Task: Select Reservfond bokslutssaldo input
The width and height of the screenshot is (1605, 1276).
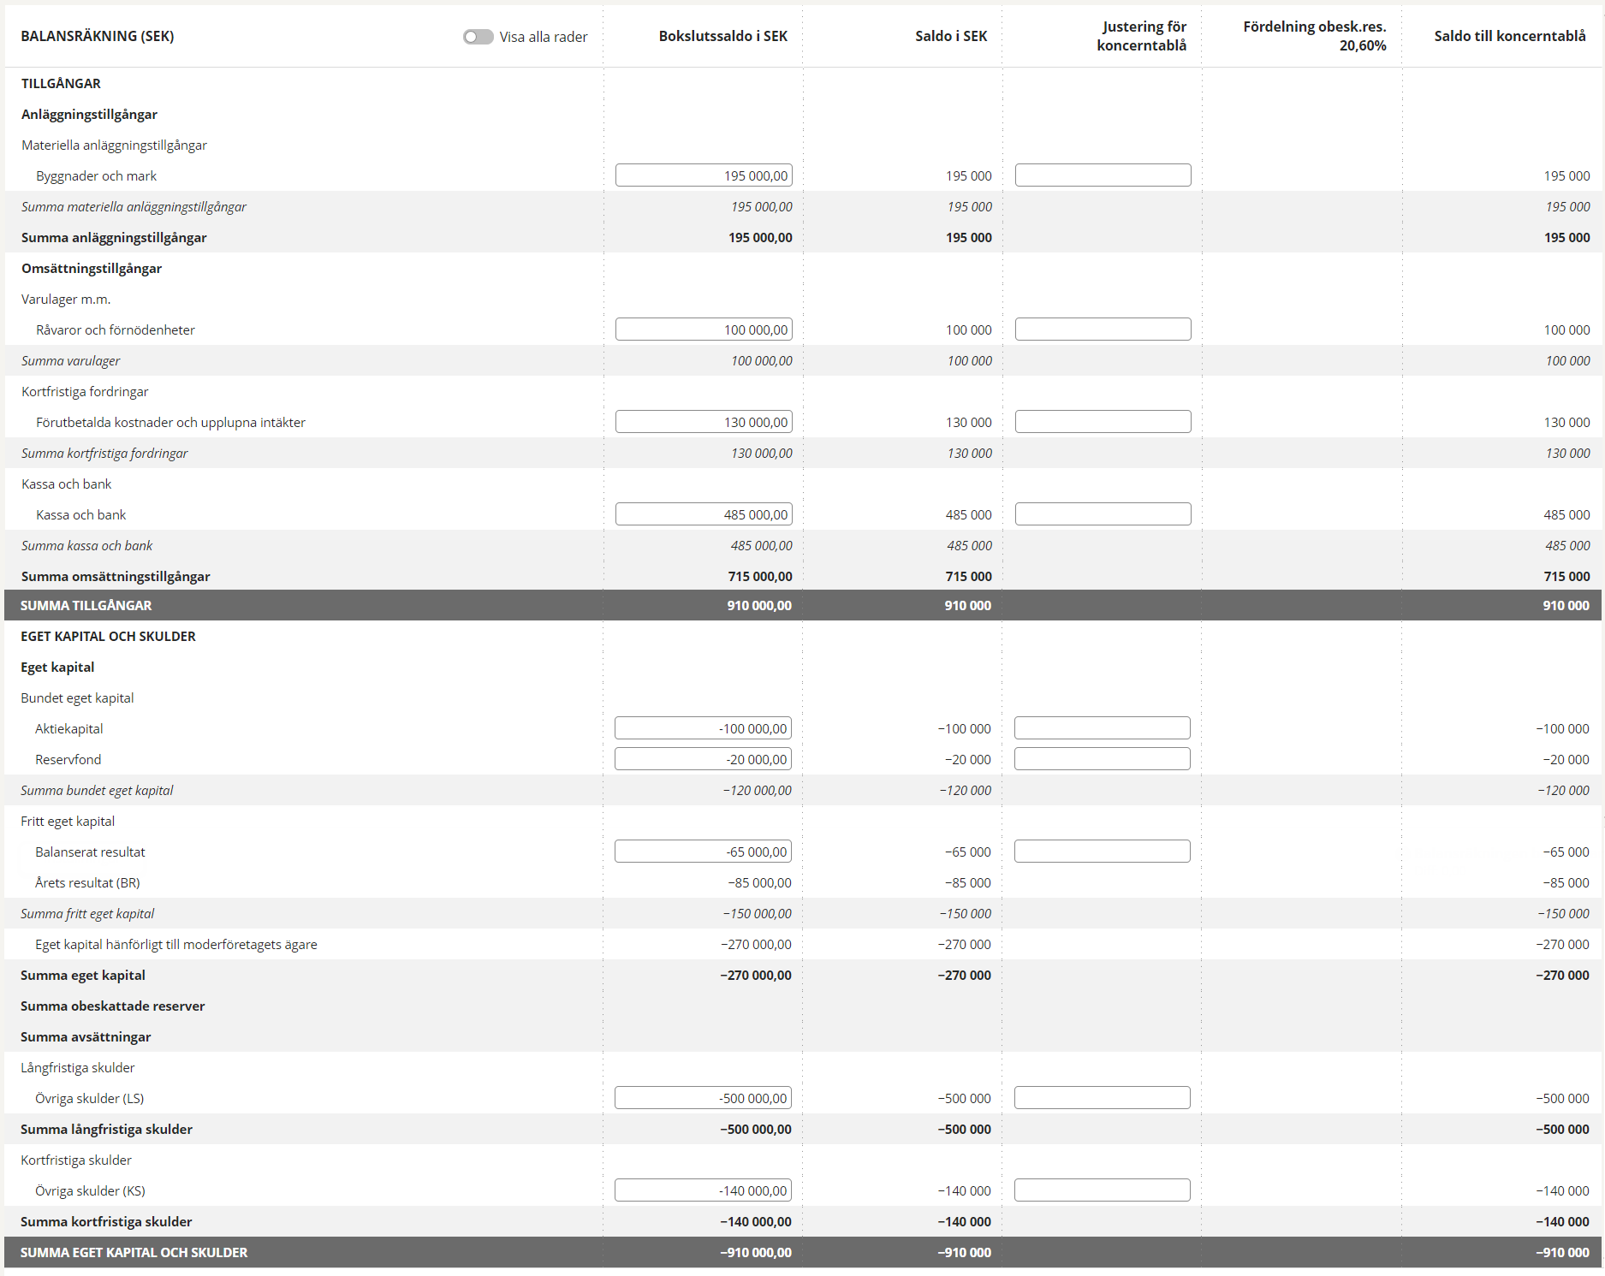Action: (x=702, y=759)
